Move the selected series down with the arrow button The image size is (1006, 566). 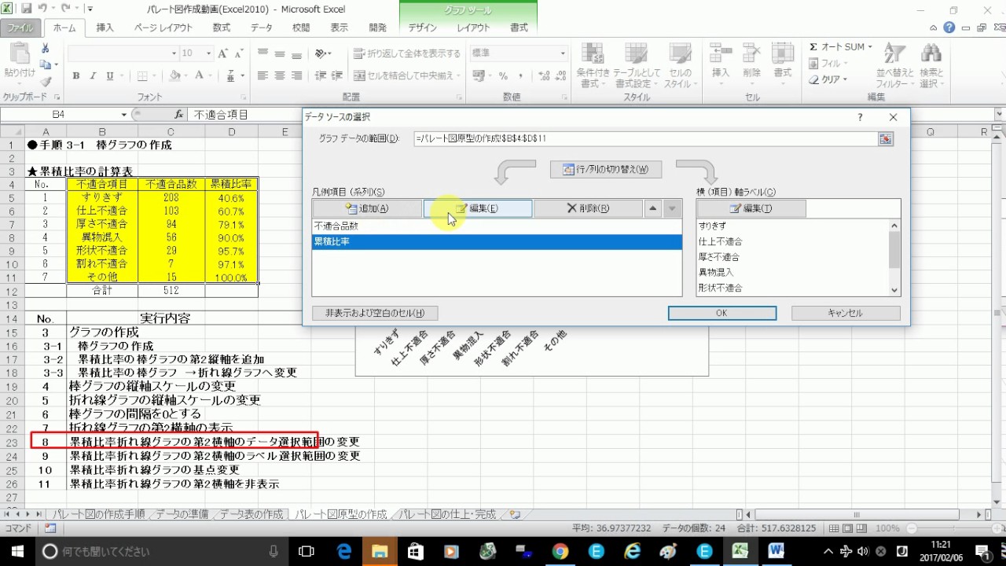(x=671, y=208)
